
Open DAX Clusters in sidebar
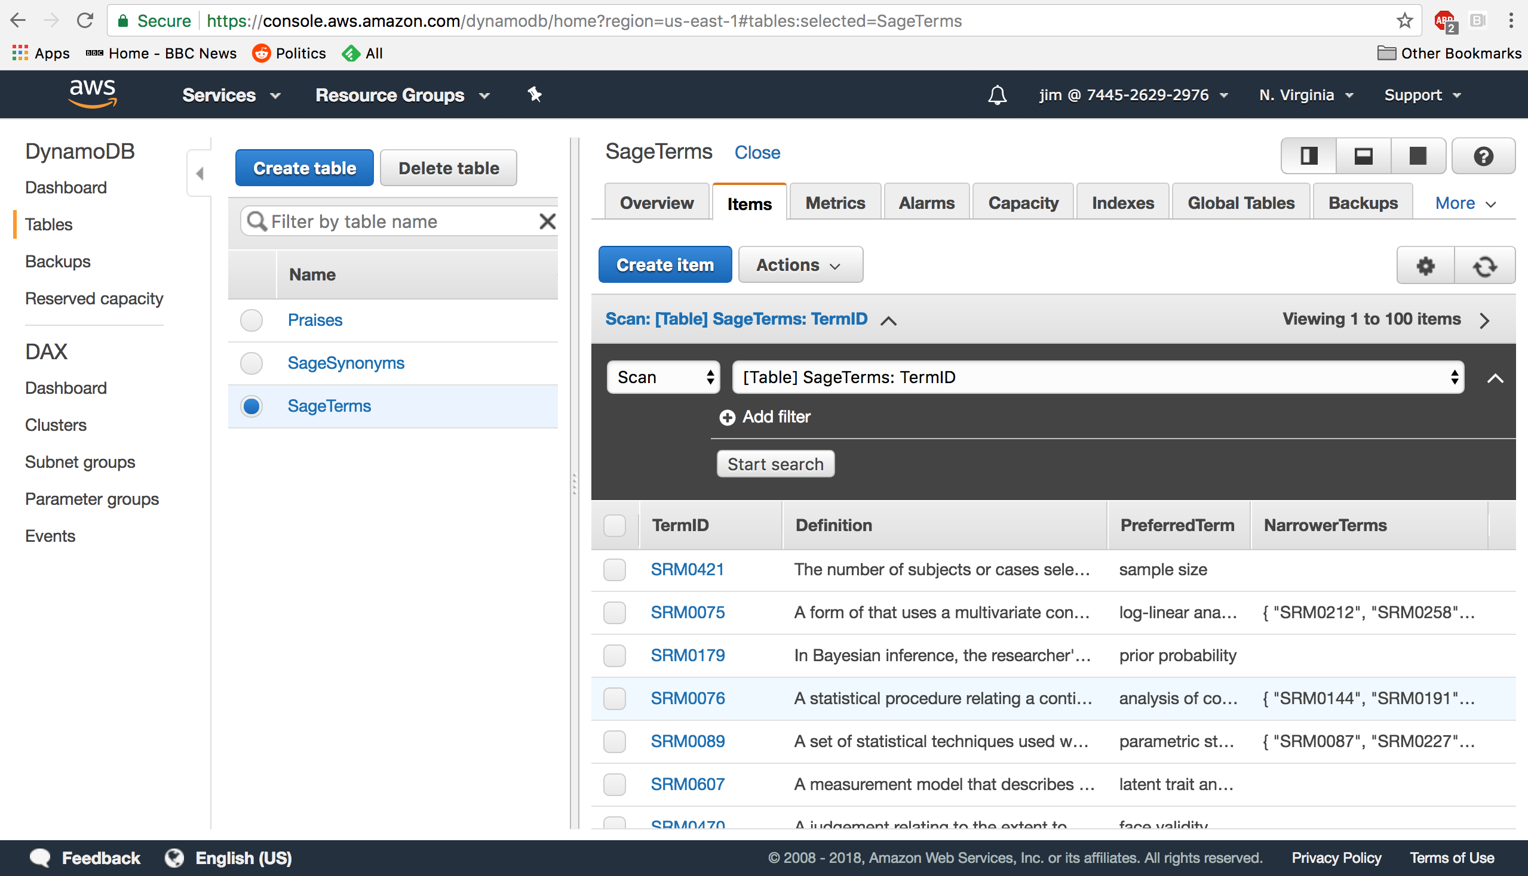56,425
